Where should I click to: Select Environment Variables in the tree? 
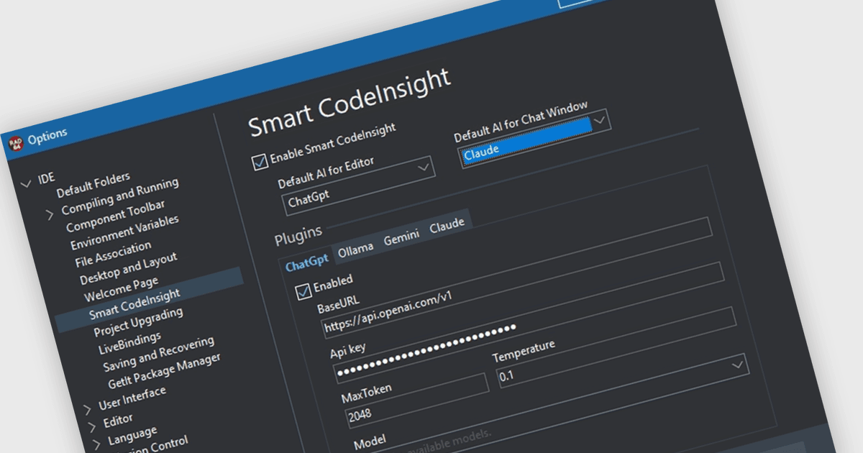(x=124, y=232)
